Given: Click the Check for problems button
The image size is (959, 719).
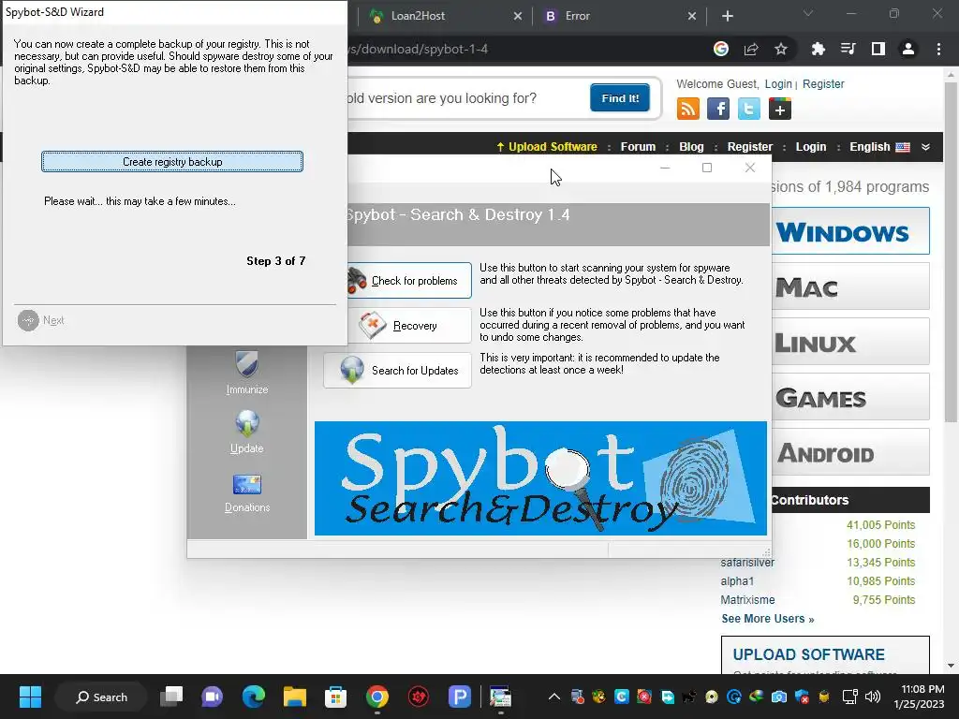Looking at the screenshot, I should point(408,281).
